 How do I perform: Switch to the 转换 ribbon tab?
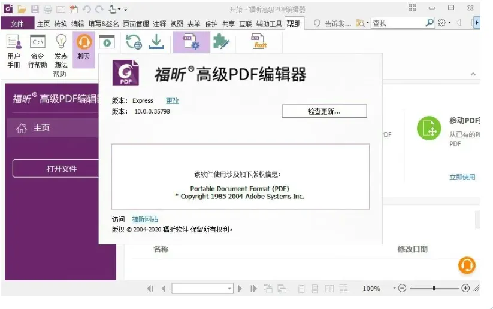pyautogui.click(x=61, y=24)
